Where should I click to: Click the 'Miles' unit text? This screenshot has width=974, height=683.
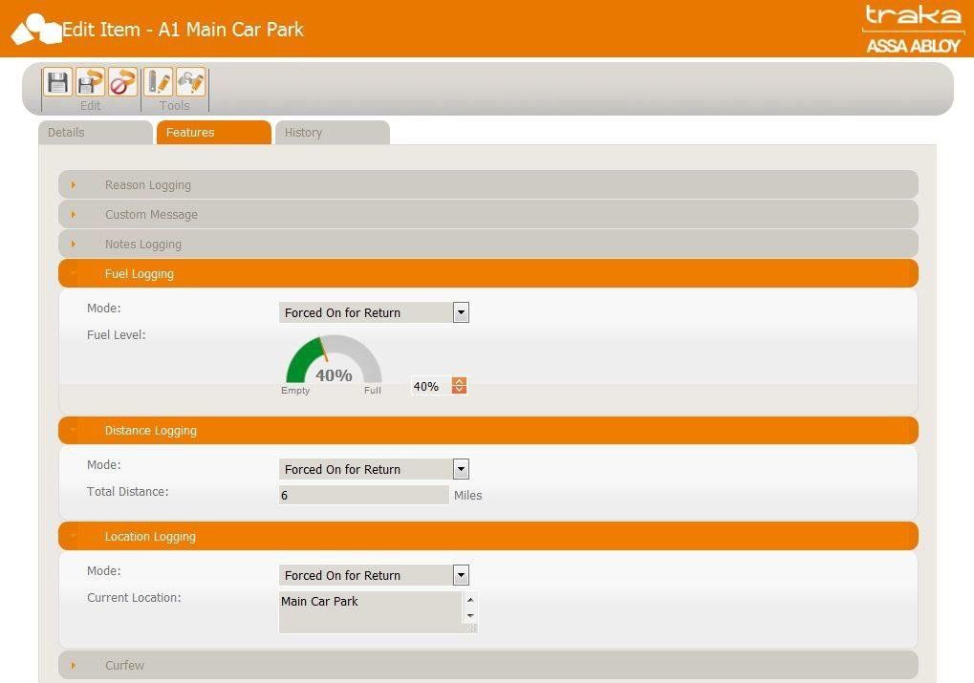click(x=467, y=495)
